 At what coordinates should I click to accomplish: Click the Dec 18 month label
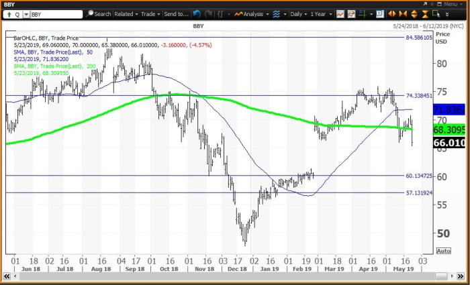tap(238, 269)
